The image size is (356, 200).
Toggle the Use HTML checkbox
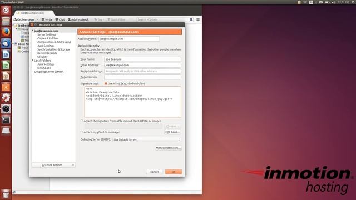106,84
